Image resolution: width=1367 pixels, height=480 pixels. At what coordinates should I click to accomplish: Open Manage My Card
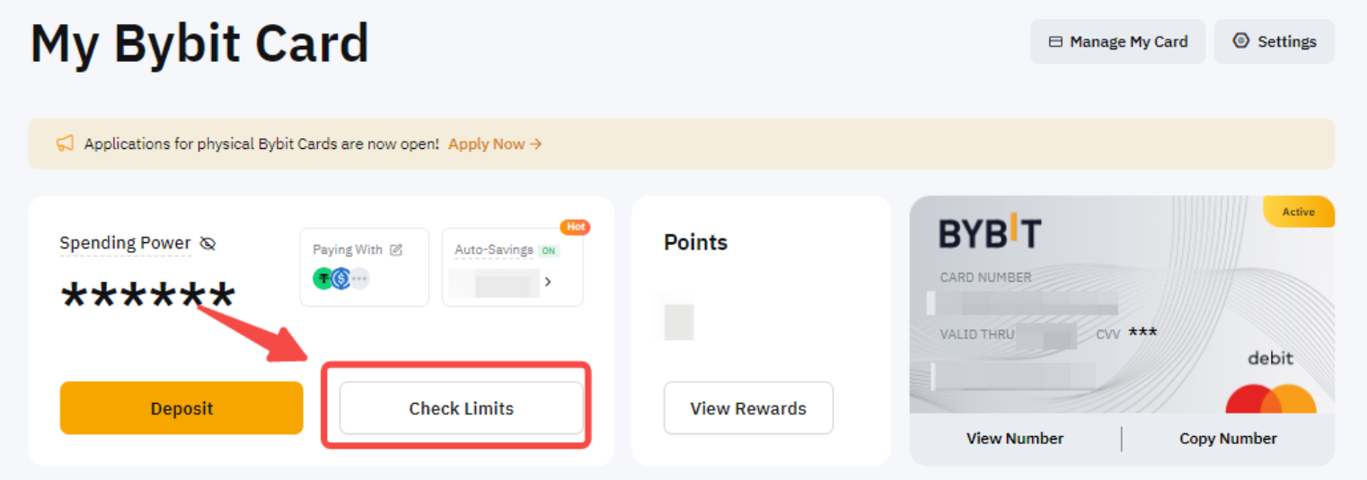pyautogui.click(x=1118, y=41)
